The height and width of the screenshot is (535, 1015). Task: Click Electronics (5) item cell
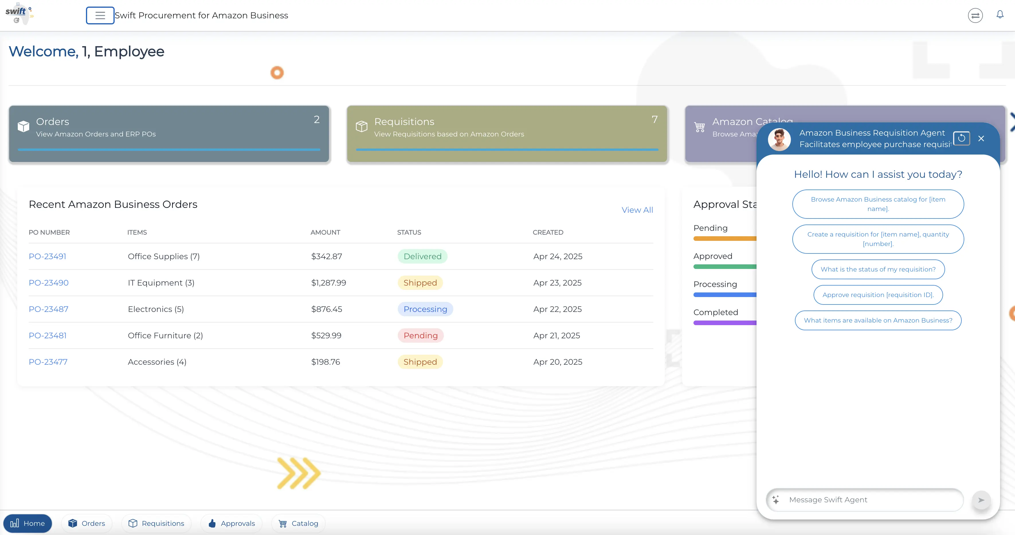[156, 309]
